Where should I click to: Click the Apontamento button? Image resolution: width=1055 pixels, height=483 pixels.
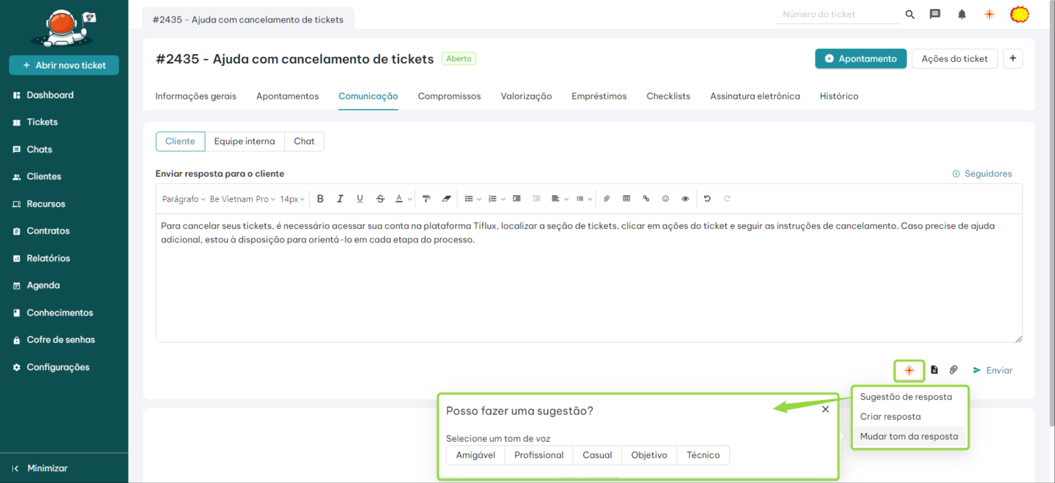[861, 59]
